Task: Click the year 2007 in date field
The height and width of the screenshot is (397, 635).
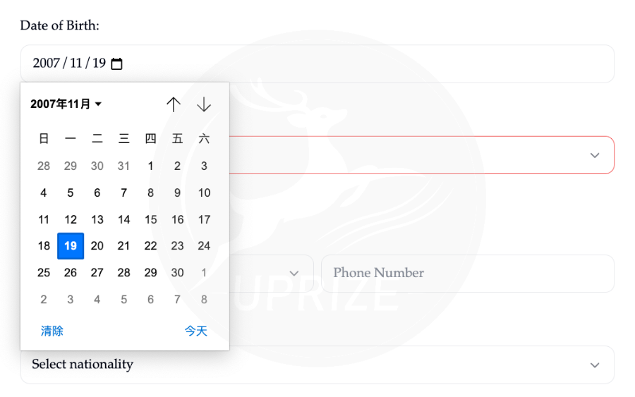Action: 46,63
